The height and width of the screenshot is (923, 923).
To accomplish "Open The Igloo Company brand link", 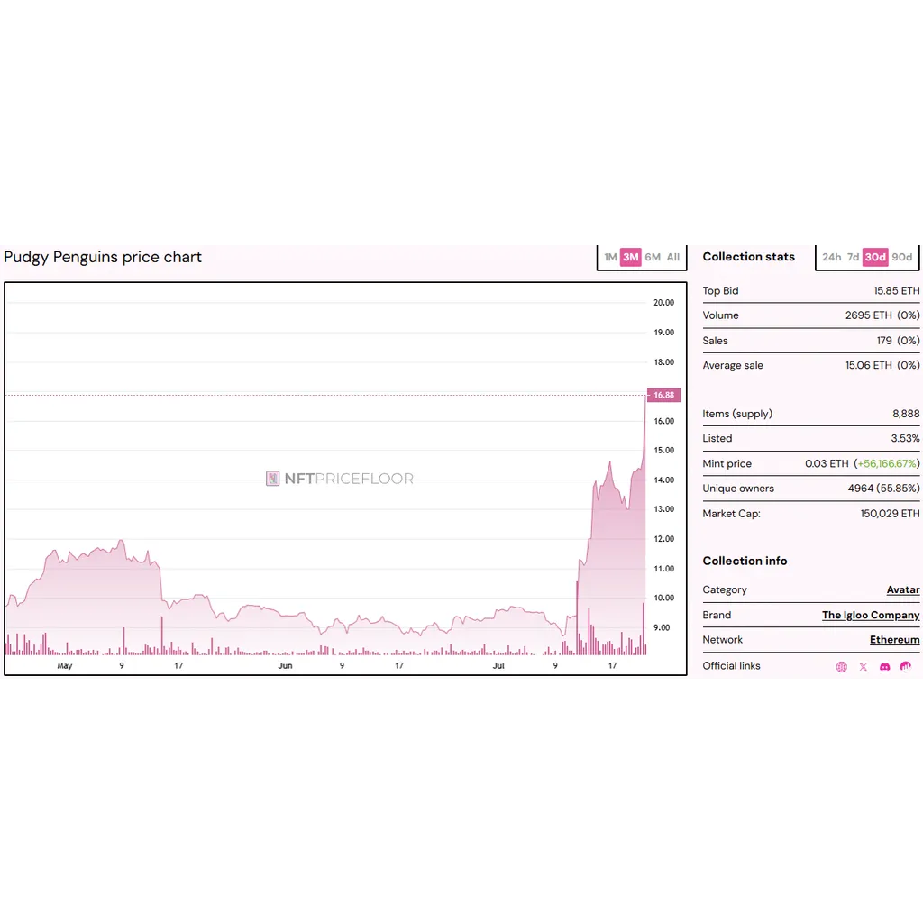I will click(x=871, y=615).
